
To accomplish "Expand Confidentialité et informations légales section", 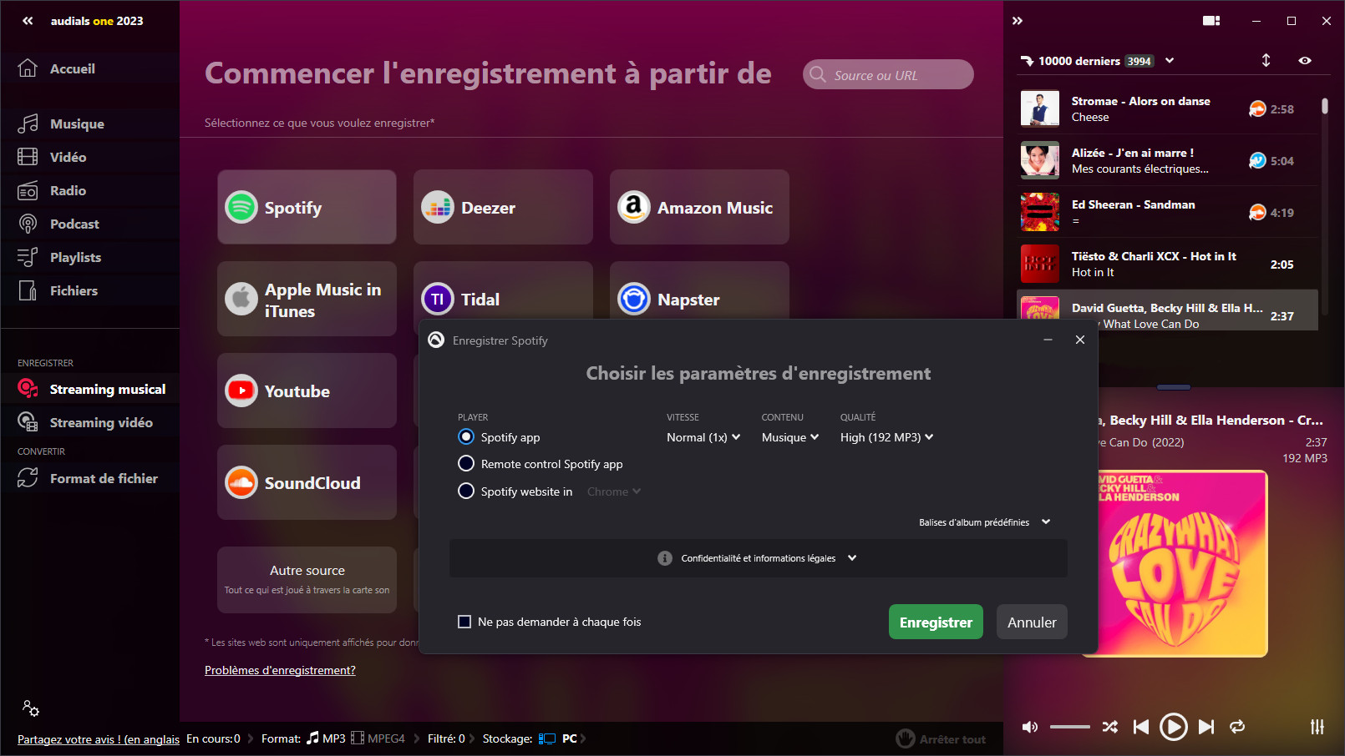I will click(x=758, y=558).
